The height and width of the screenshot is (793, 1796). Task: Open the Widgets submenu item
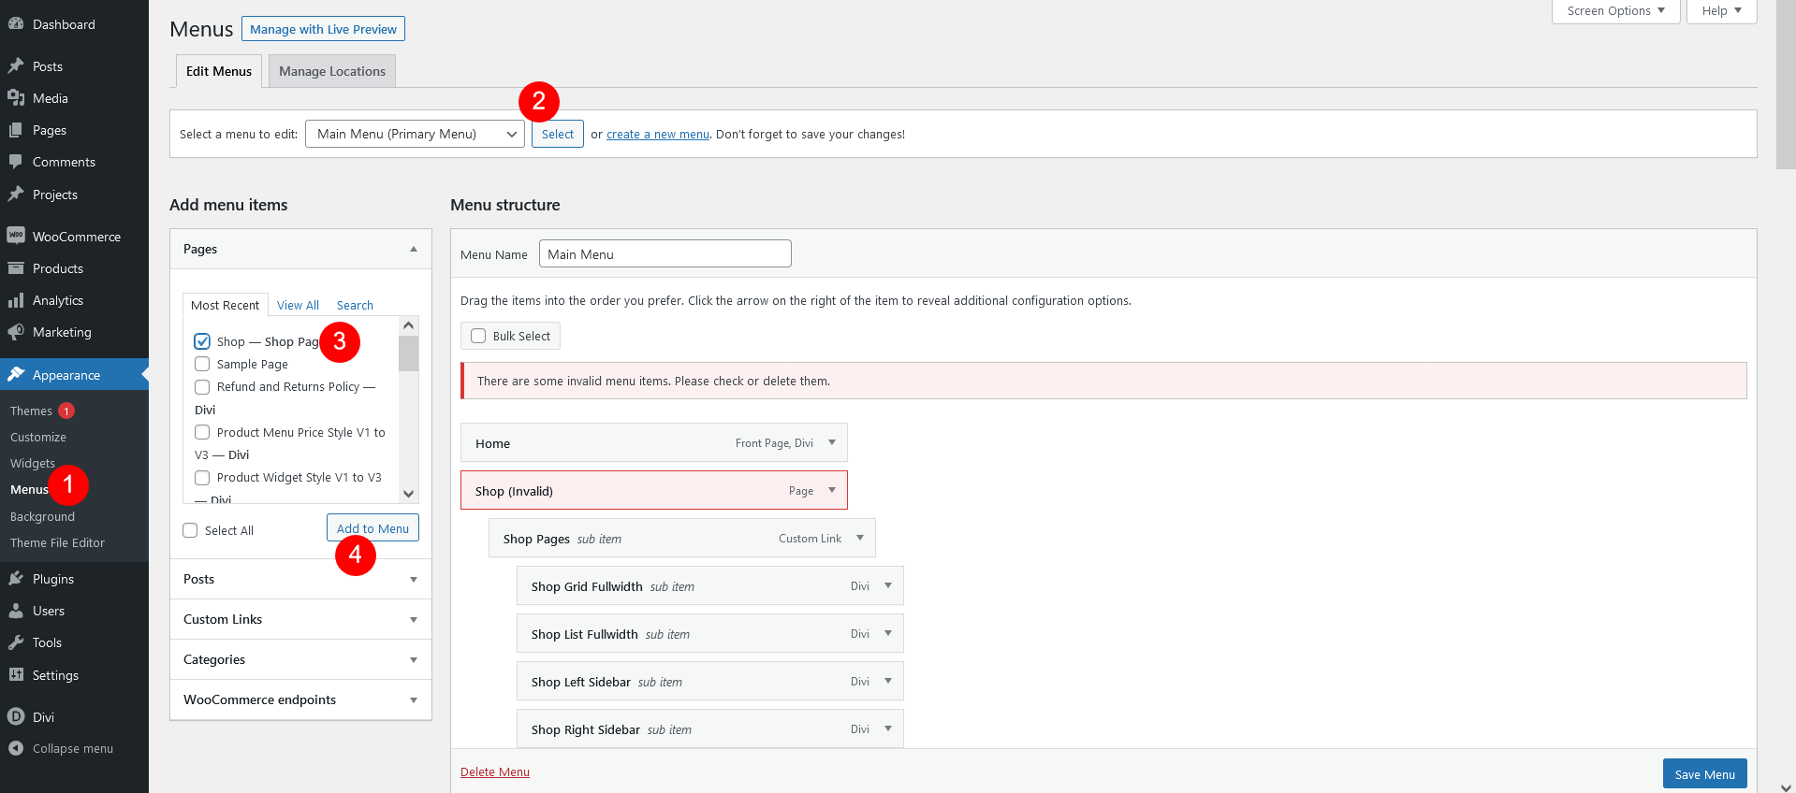pos(33,463)
